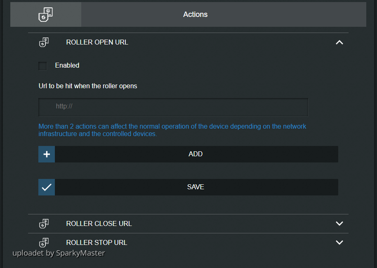Open the ROLLER STOP URL heading
Viewport: 377px width, 268px height.
pyautogui.click(x=97, y=242)
